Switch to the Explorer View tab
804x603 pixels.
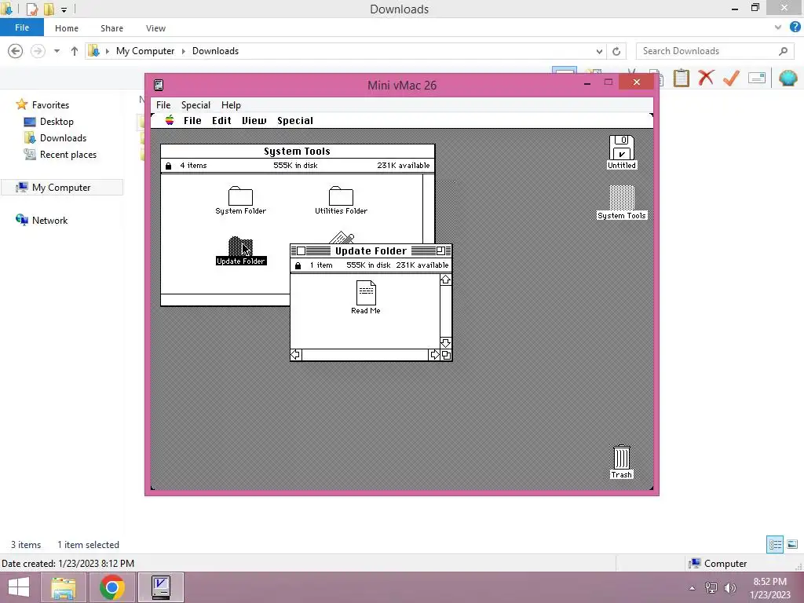[x=155, y=28]
